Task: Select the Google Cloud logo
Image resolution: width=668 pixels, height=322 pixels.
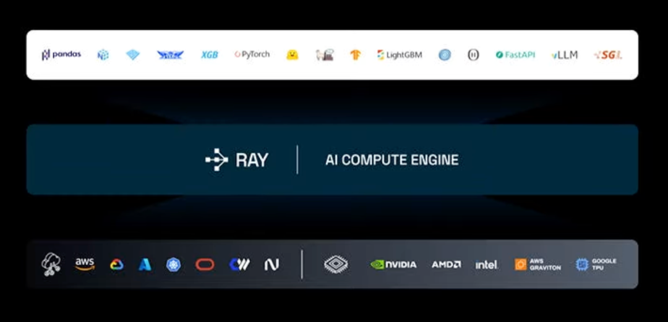Action: [116, 265]
